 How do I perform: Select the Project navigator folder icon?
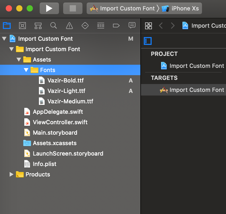[x=7, y=25]
